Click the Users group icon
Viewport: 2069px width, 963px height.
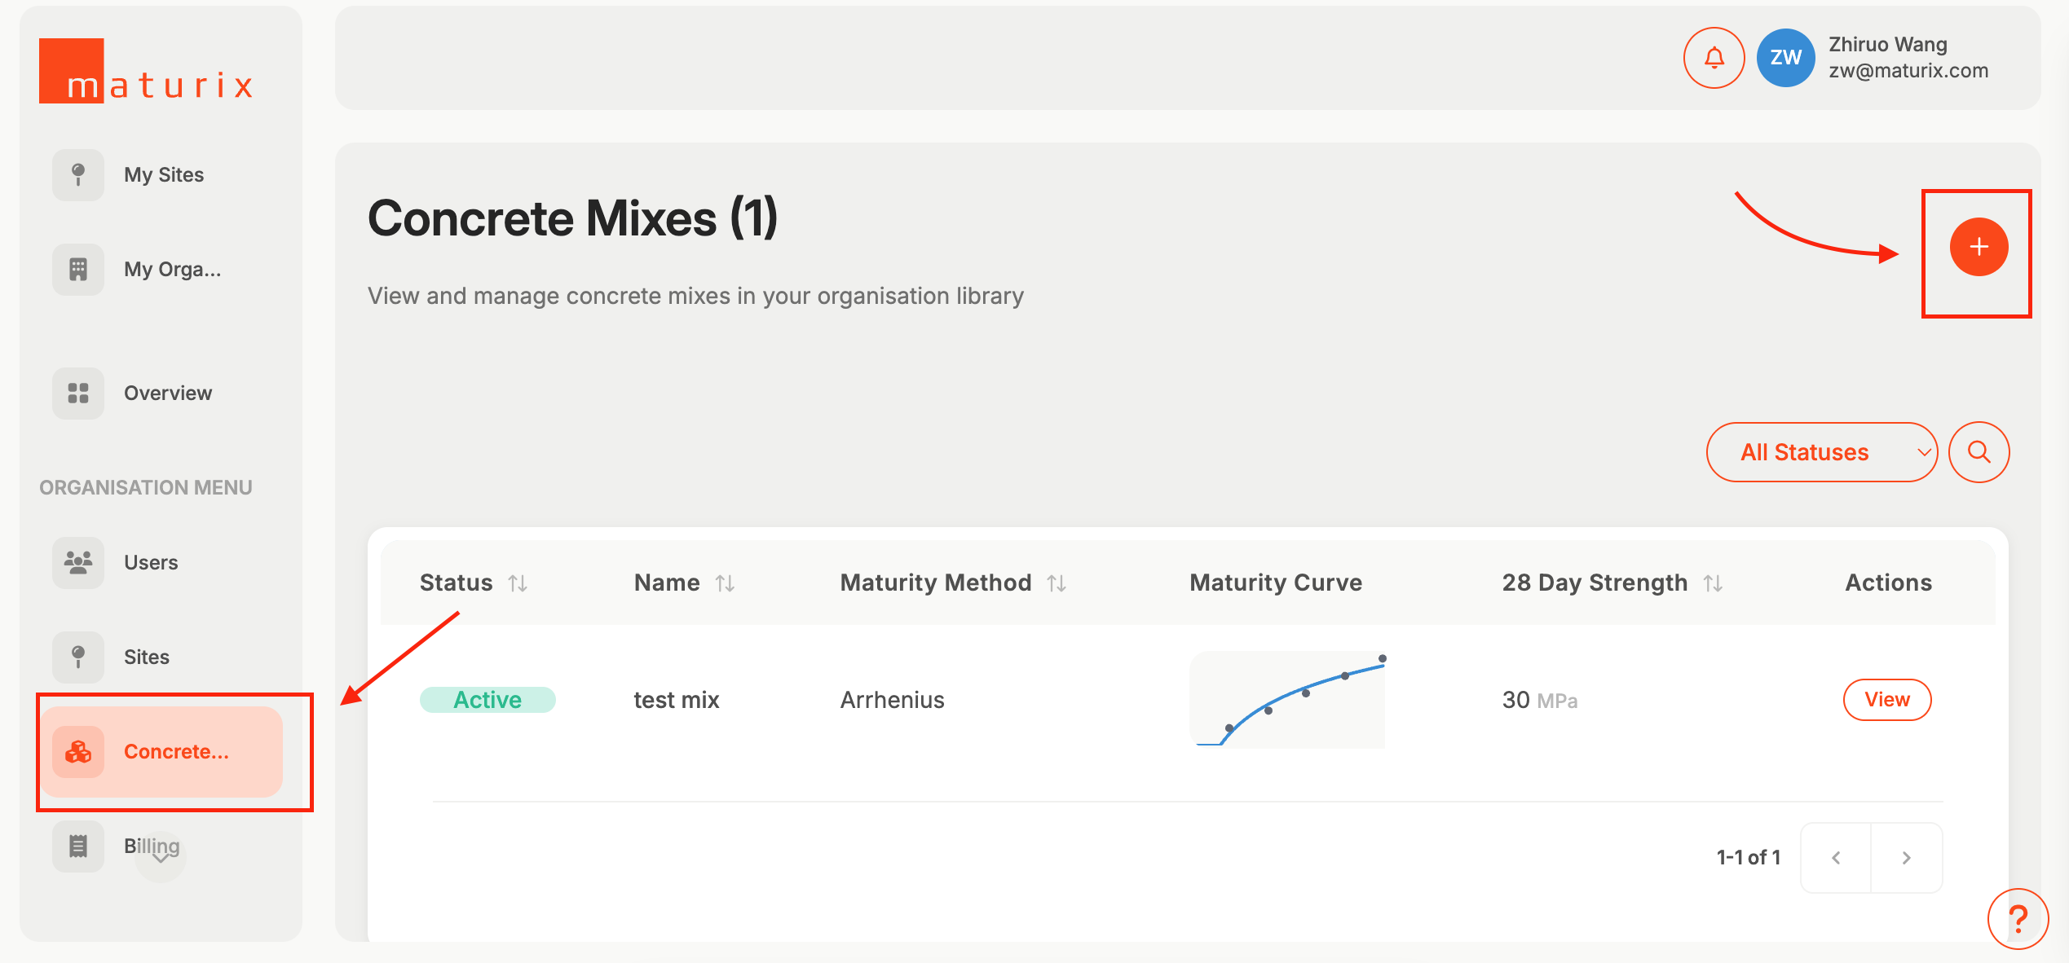click(x=78, y=563)
